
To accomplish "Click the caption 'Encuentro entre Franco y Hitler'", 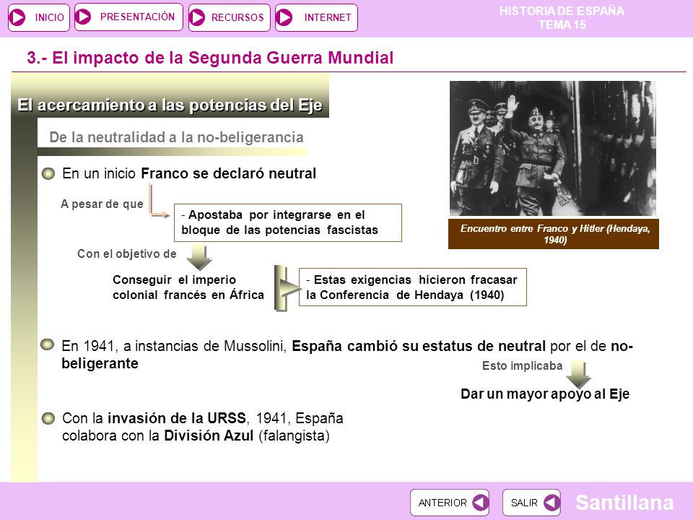I will tap(554, 234).
